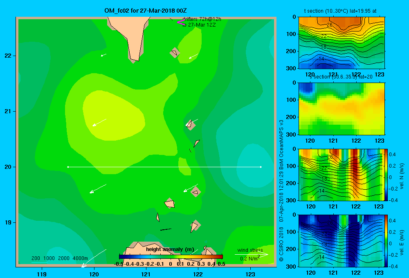Click title 'OM_fc02 for 27-Mar-2018 00Z'

click(x=146, y=11)
